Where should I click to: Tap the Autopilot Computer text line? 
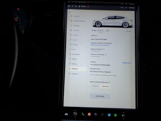pos(101,43)
